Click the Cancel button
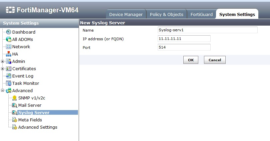Viewport: 270px width, 141px height. point(215,60)
